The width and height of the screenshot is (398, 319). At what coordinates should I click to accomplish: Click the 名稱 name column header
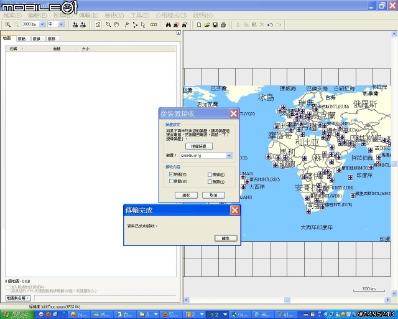[27, 49]
